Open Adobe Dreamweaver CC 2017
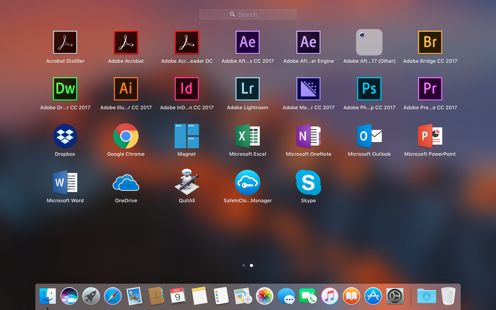 [65, 89]
